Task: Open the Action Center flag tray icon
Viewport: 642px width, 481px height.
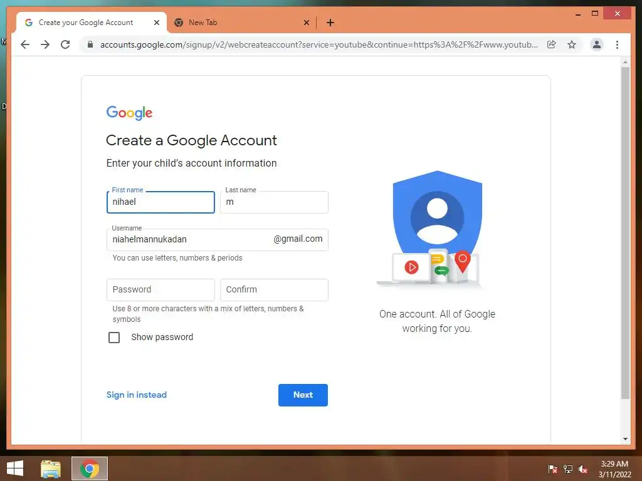Action: (552, 469)
